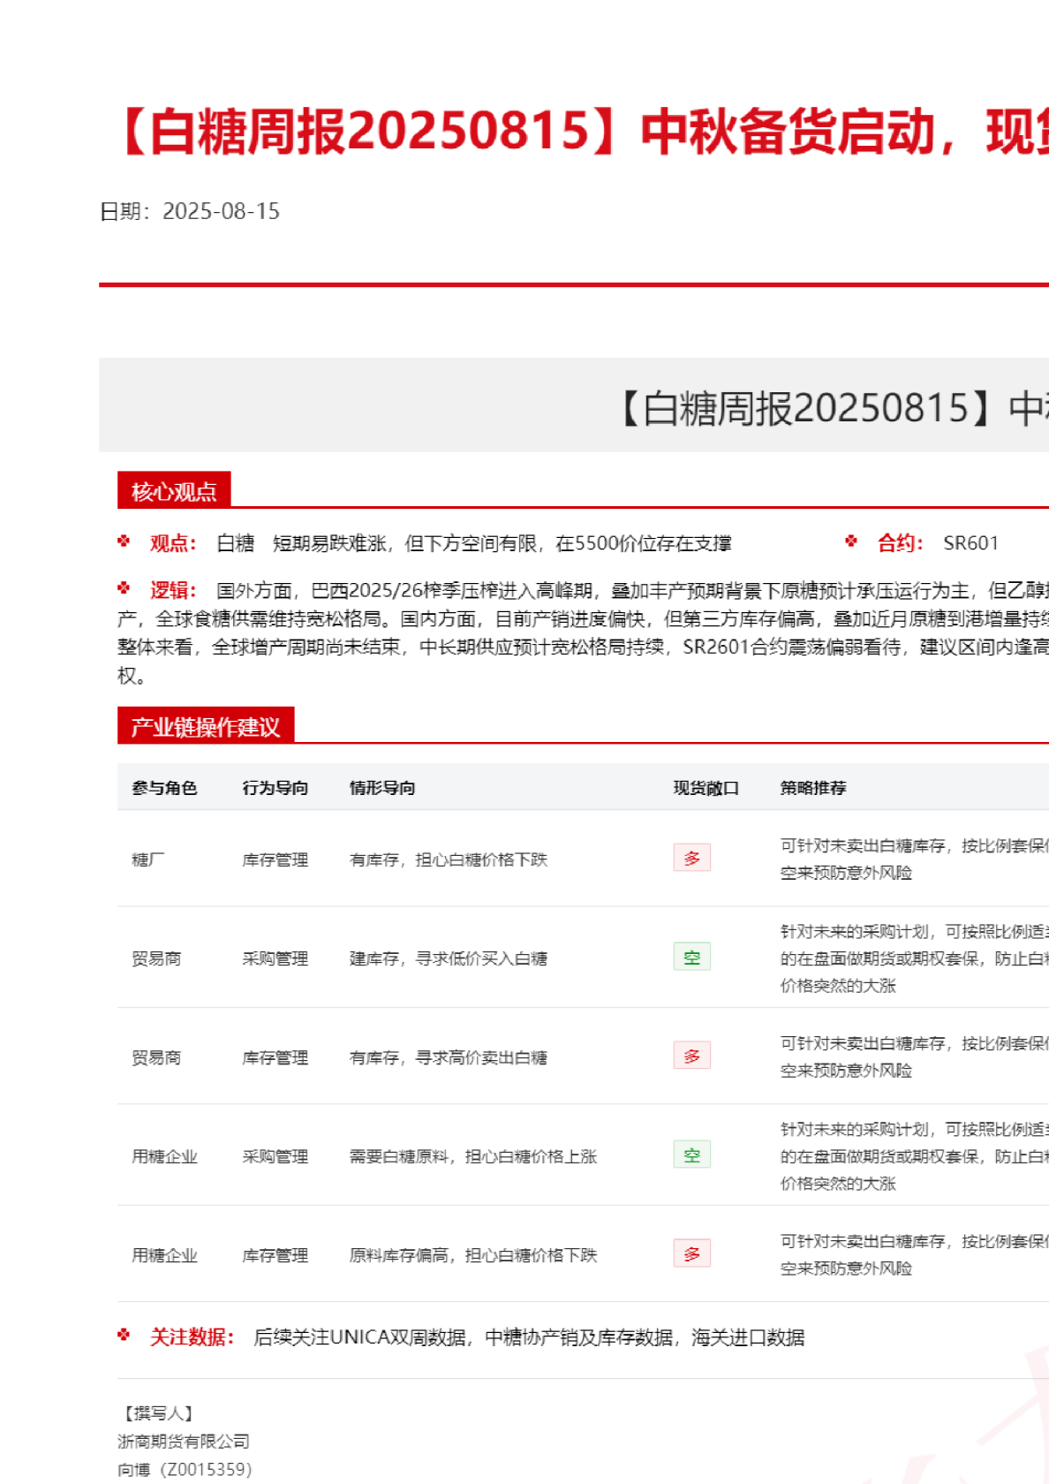Click the red diamond bullet beside 关注数据
This screenshot has width=1049, height=1484.
(124, 1335)
